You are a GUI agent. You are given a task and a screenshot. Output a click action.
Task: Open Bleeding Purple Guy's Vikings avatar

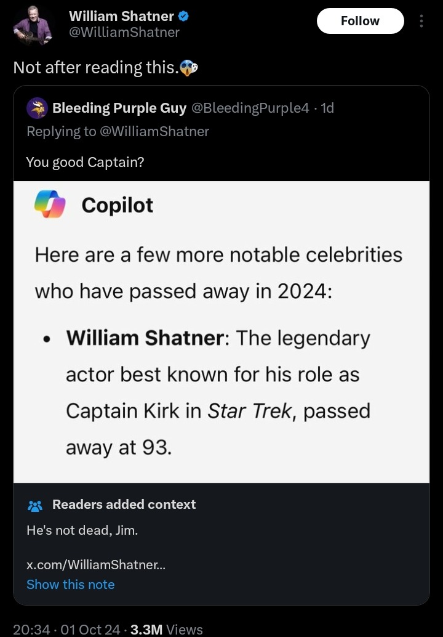pyautogui.click(x=37, y=108)
